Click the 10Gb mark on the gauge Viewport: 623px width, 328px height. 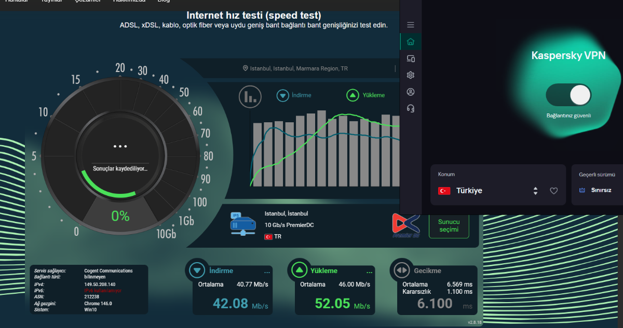[167, 234]
